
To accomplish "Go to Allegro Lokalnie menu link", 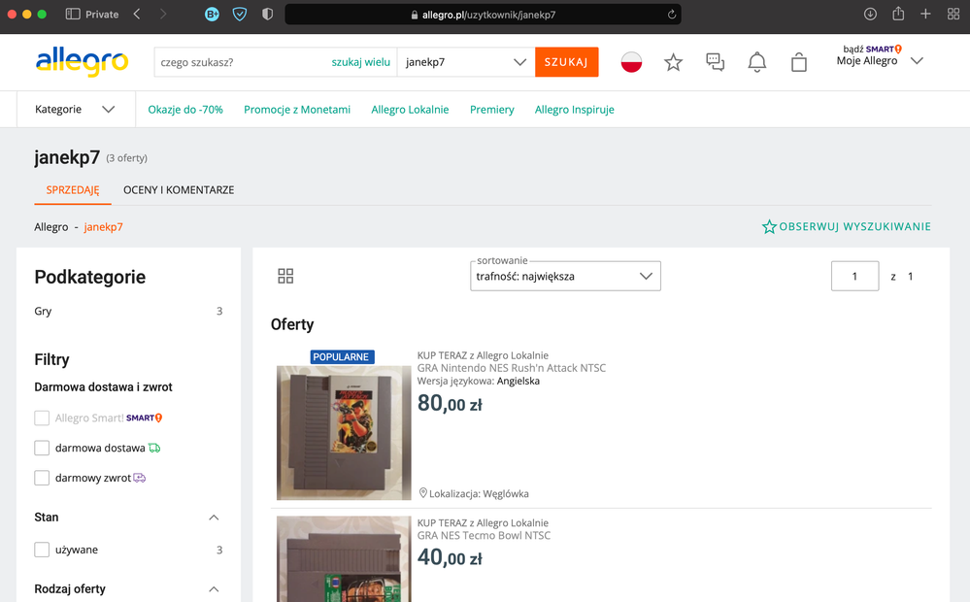I will [x=410, y=110].
